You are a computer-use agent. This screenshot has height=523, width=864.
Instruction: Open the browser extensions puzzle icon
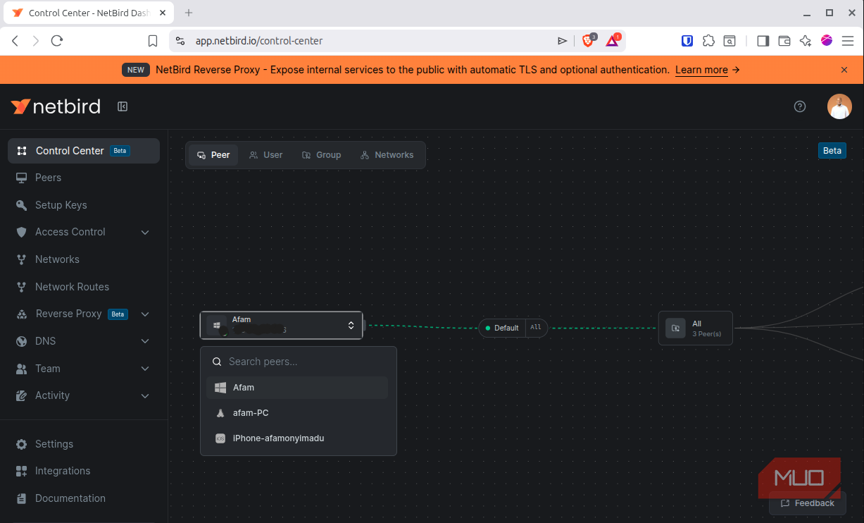click(709, 41)
